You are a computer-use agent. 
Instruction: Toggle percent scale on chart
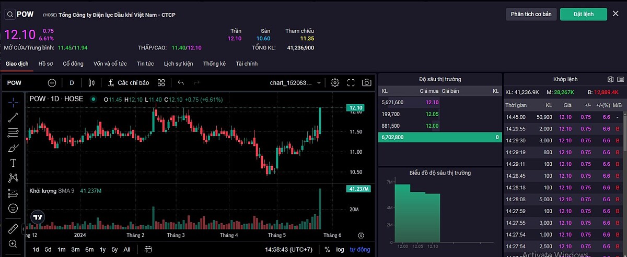pyautogui.click(x=327, y=250)
